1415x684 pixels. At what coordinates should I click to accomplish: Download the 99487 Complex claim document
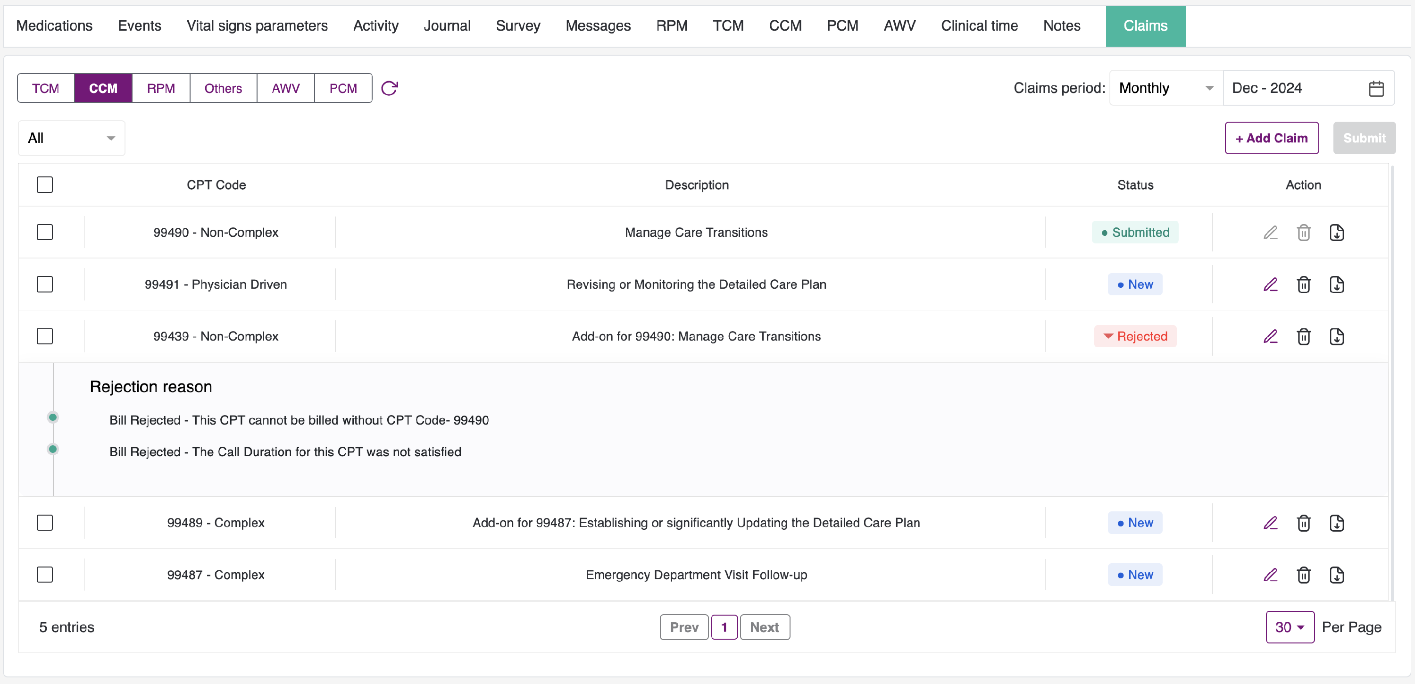pos(1336,575)
